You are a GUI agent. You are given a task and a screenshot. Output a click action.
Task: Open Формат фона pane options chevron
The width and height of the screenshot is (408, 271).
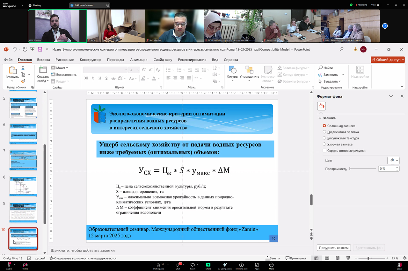click(x=391, y=96)
